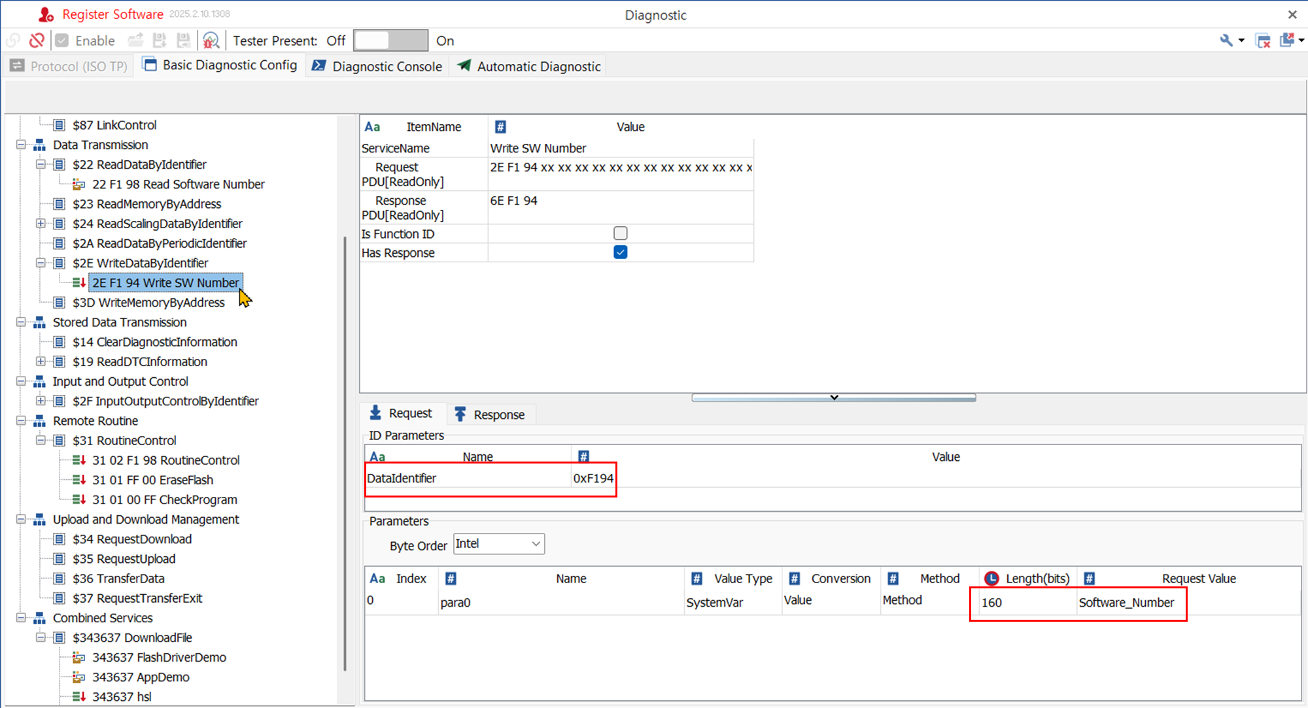
Task: Click the red disconnect link icon
Action: coord(37,41)
